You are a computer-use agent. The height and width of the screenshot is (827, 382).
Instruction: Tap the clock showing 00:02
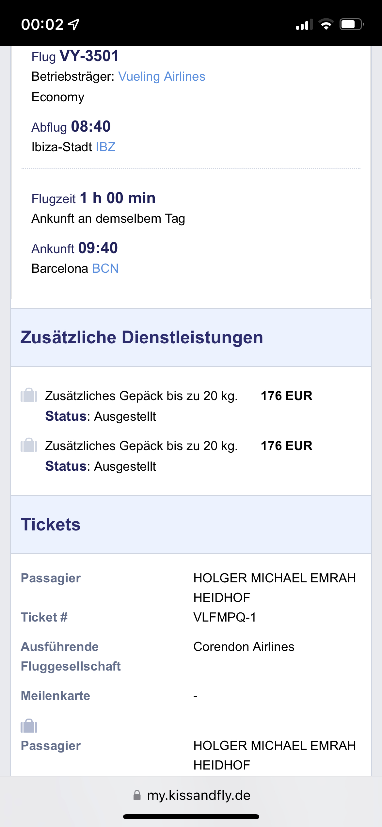(x=42, y=24)
